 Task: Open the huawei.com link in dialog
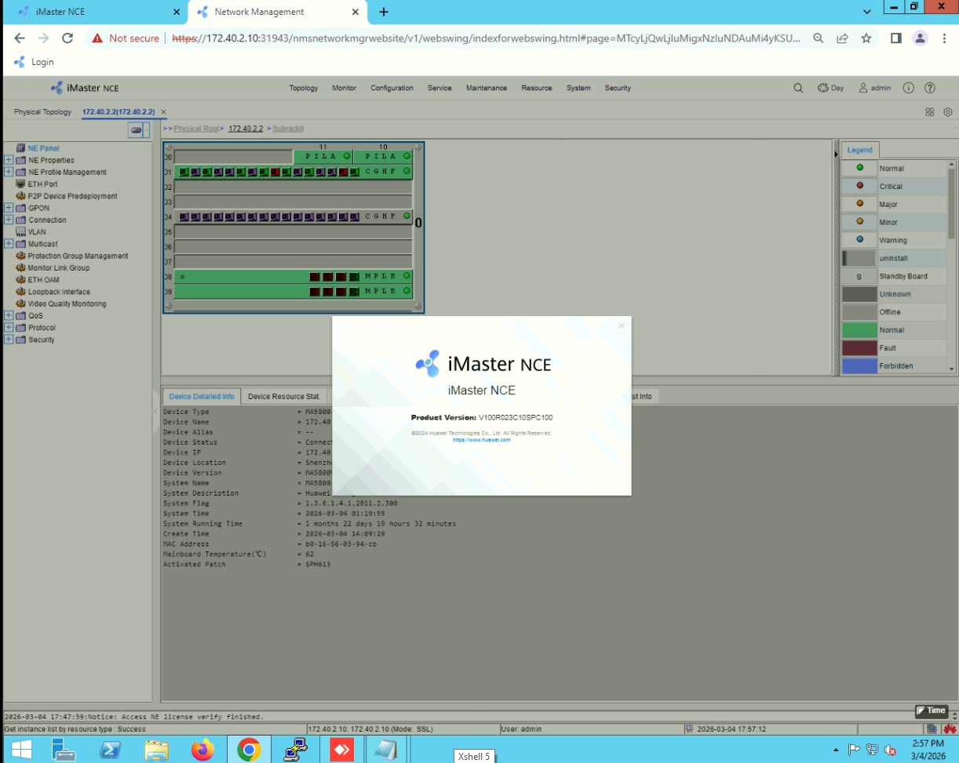point(481,440)
